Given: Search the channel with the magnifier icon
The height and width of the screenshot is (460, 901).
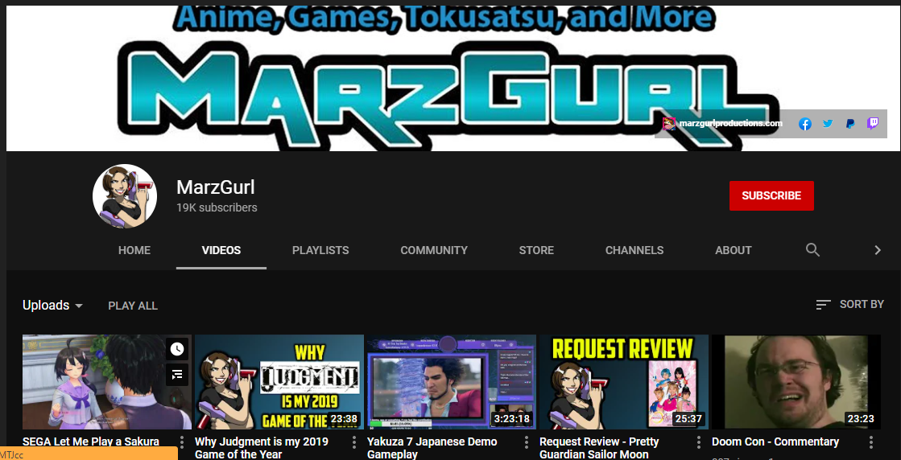Looking at the screenshot, I should [812, 249].
